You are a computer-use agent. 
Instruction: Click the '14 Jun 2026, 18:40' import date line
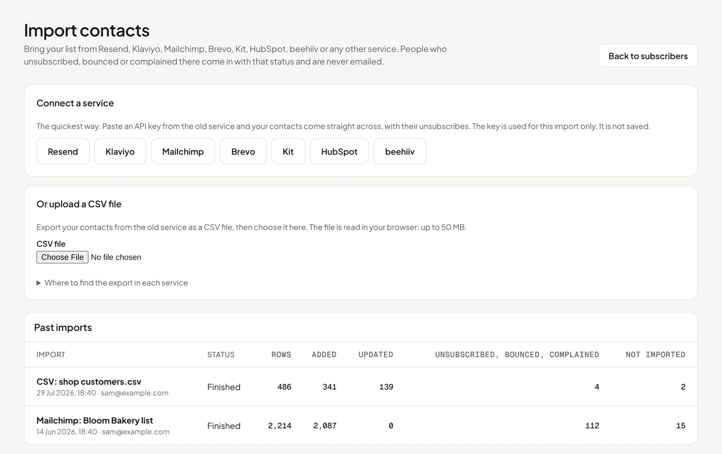[103, 432]
